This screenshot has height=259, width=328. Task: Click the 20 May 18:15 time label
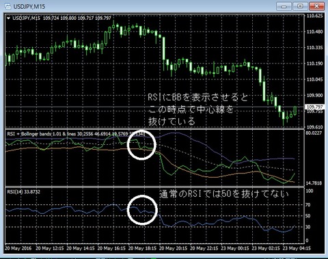pyautogui.click(x=142, y=248)
